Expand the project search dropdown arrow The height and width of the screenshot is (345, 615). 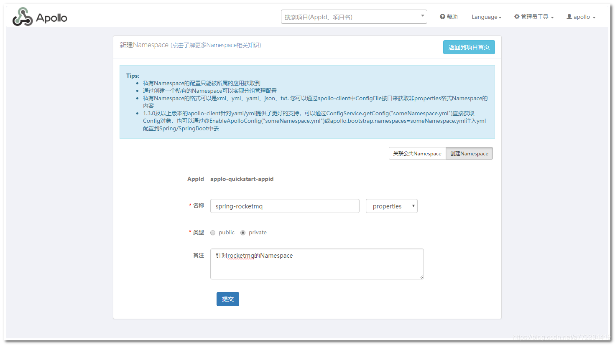(x=422, y=17)
